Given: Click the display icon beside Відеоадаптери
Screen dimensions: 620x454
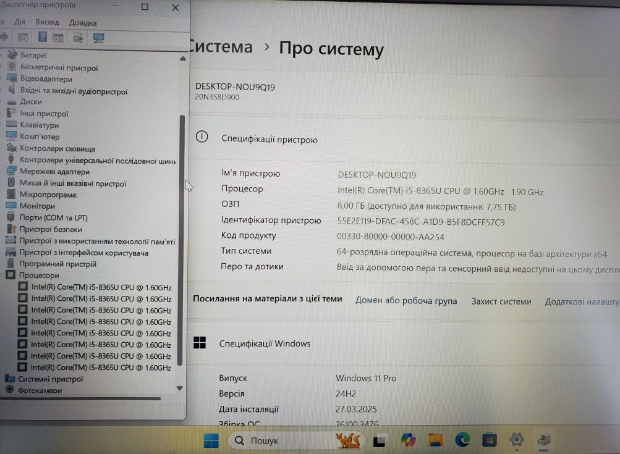Looking at the screenshot, I should pos(12,78).
